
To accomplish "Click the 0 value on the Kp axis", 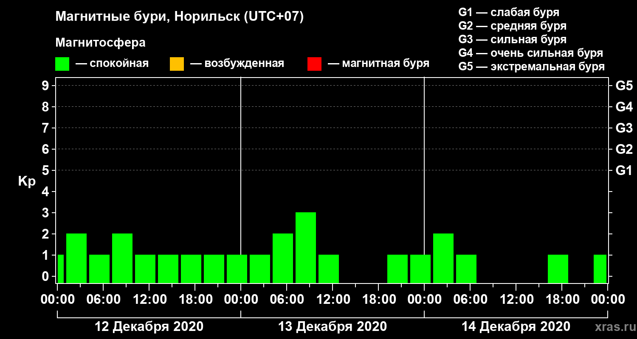I will tap(46, 276).
